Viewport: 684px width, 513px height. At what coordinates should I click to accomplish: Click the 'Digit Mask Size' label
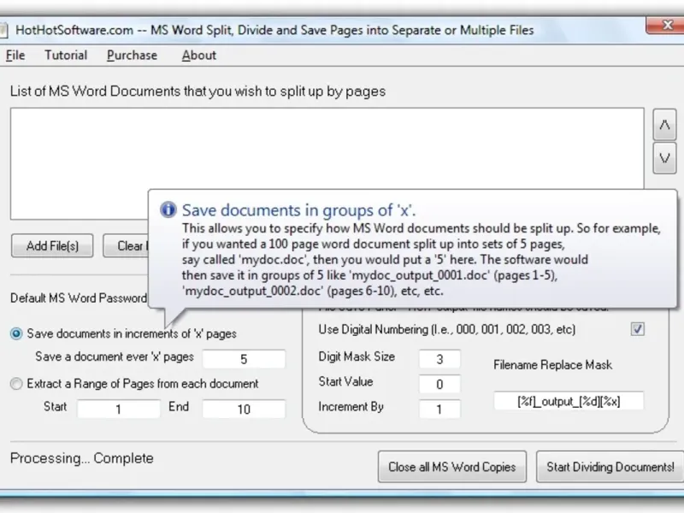[x=357, y=357]
